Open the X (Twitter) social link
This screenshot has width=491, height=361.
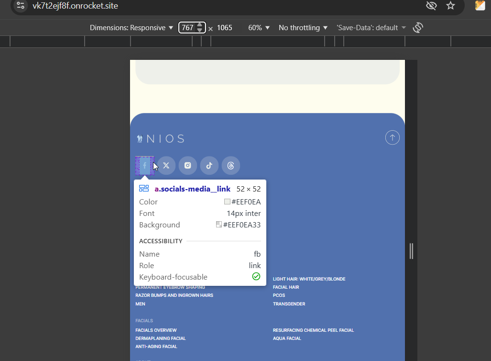tap(166, 166)
